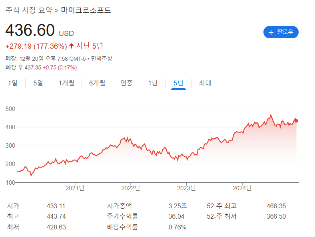Click the 시가총액 value 3.25조

[178, 206]
